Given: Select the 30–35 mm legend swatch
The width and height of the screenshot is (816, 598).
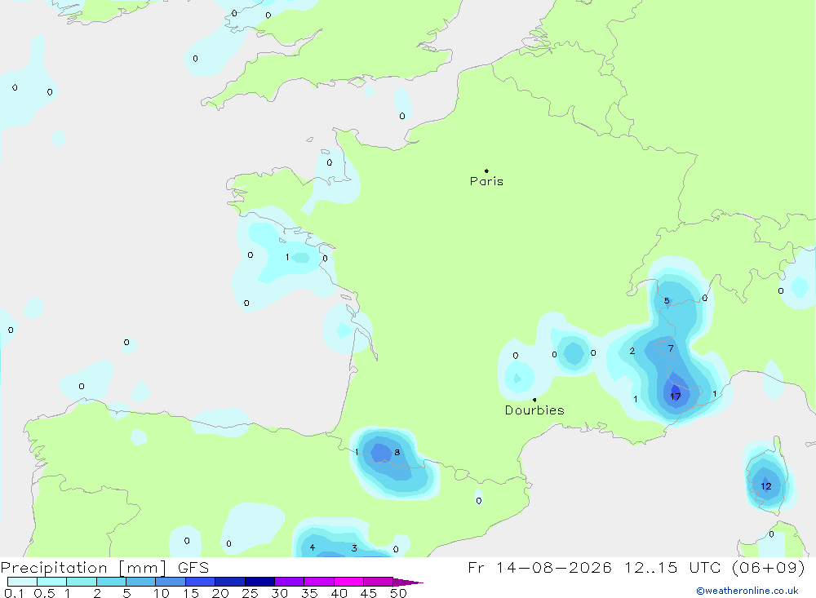Looking at the screenshot, I should click(290, 582).
